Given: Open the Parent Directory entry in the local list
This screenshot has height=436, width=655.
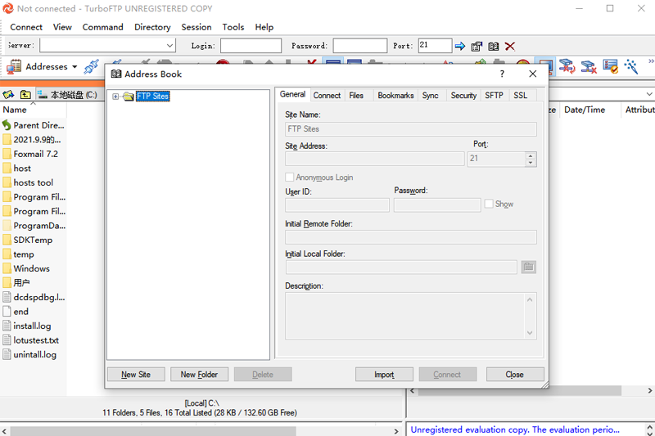Looking at the screenshot, I should (34, 125).
